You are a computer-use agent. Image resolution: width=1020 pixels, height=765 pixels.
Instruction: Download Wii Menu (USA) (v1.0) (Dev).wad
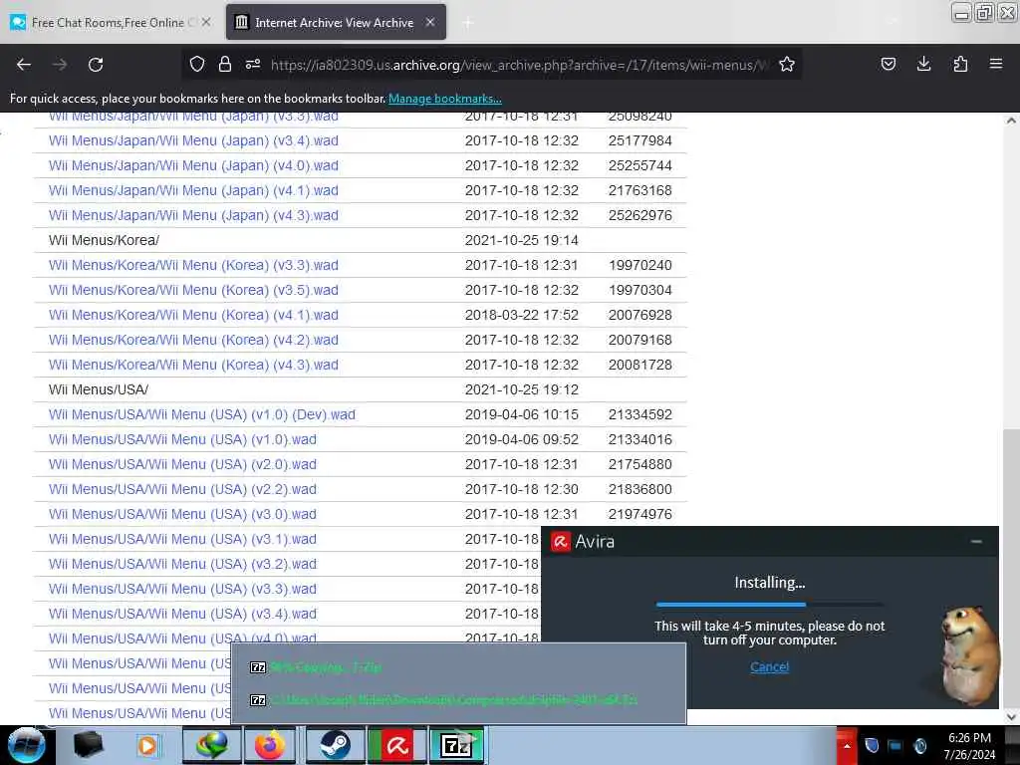pos(201,414)
